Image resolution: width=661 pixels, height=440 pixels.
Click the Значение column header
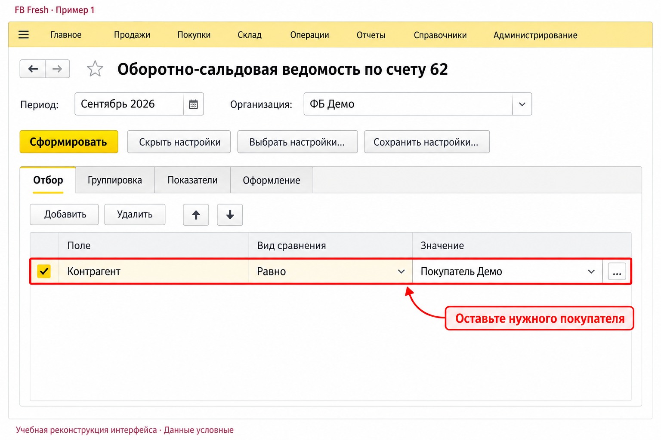(x=522, y=246)
